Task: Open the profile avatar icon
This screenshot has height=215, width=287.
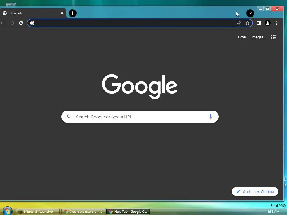Action: click(x=268, y=23)
